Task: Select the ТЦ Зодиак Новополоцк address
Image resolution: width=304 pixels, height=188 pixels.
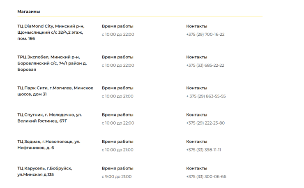Action: coord(48,144)
